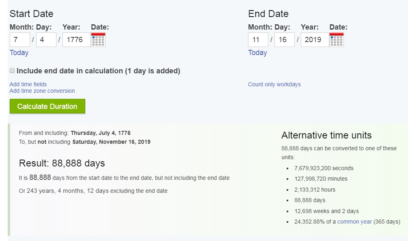This screenshot has height=241, width=408.
Task: Click the 7,679,923,200 seconds list item
Action: (324, 168)
